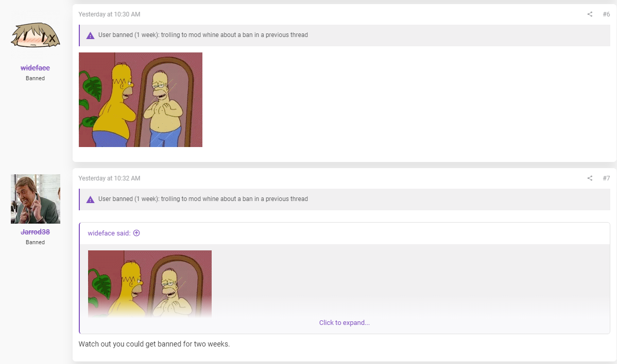
Task: Open Jarrod38 username profile link
Action: [35, 232]
